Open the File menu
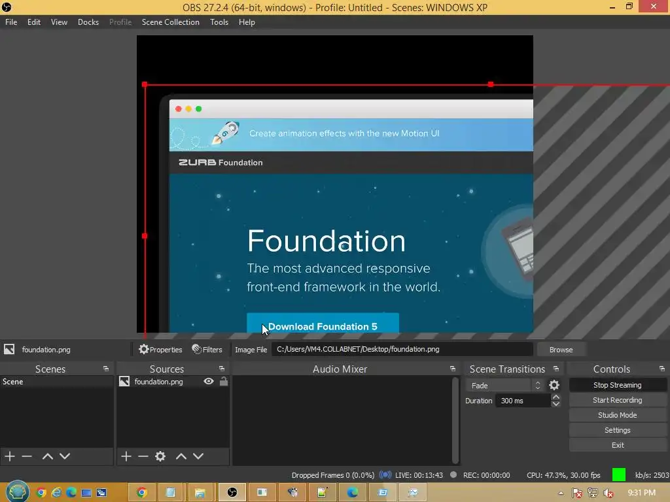Image resolution: width=670 pixels, height=502 pixels. tap(11, 22)
